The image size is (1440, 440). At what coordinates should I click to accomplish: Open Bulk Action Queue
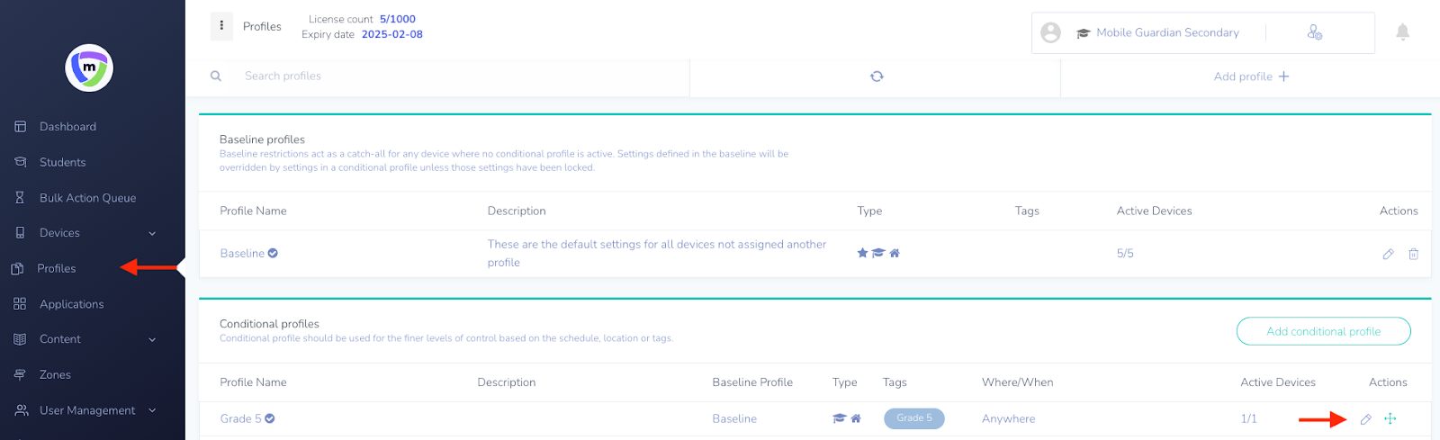[87, 198]
